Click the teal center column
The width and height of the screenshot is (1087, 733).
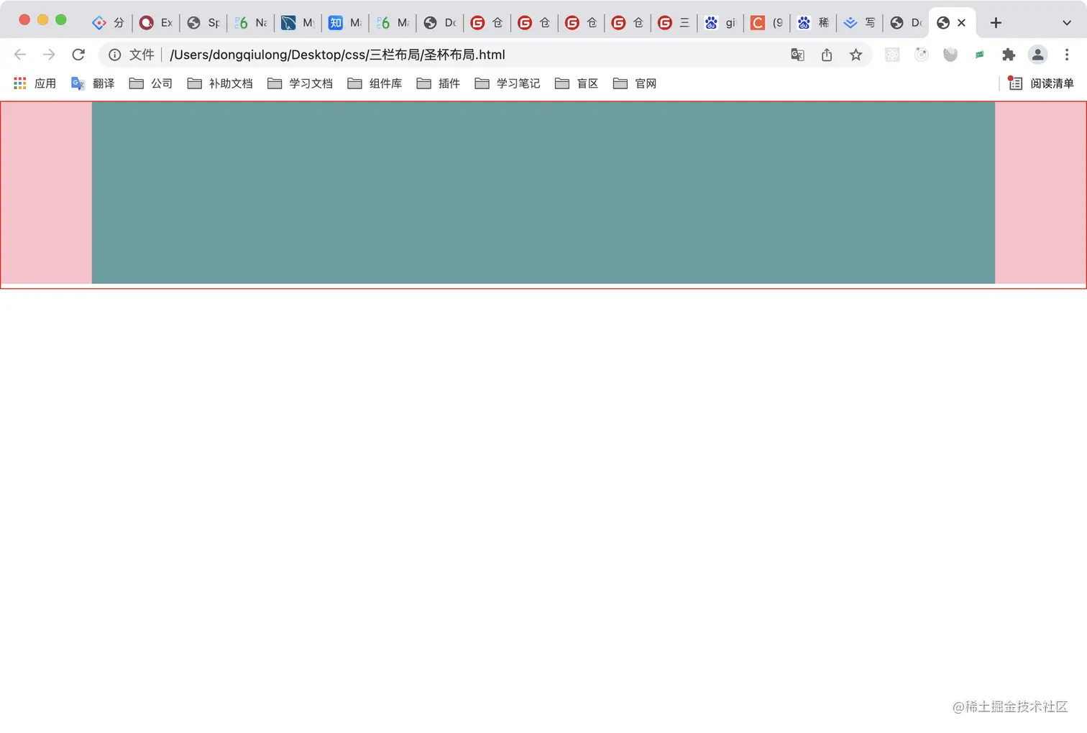tap(543, 193)
